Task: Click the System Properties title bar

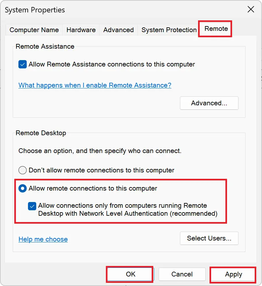Action: point(34,10)
